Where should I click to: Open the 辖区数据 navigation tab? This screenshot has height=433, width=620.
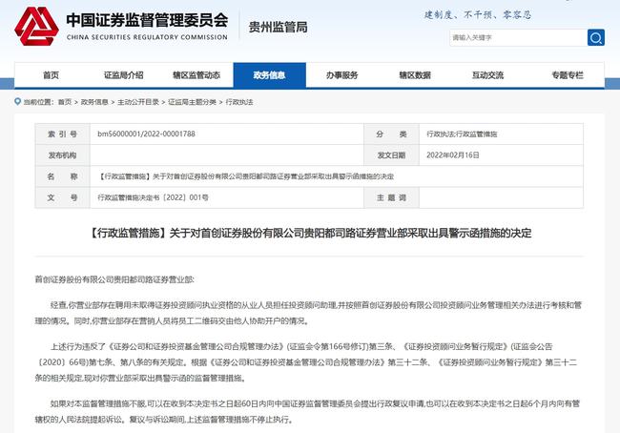point(415,75)
